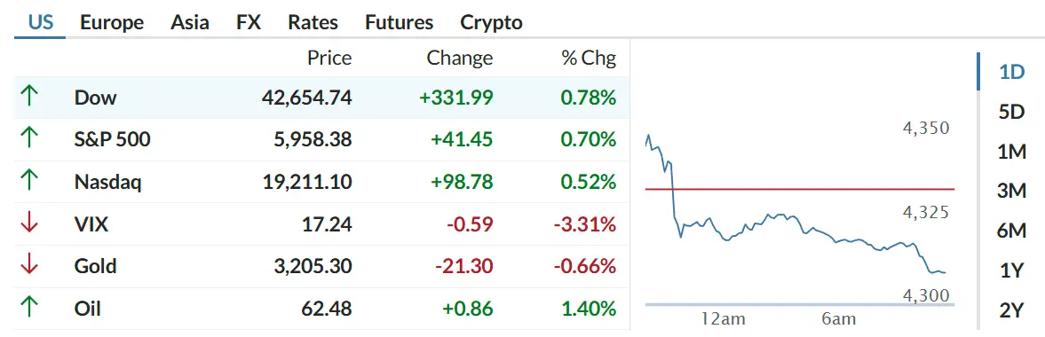Switch to the Europe markets tab
This screenshot has width=1045, height=337.
point(111,23)
